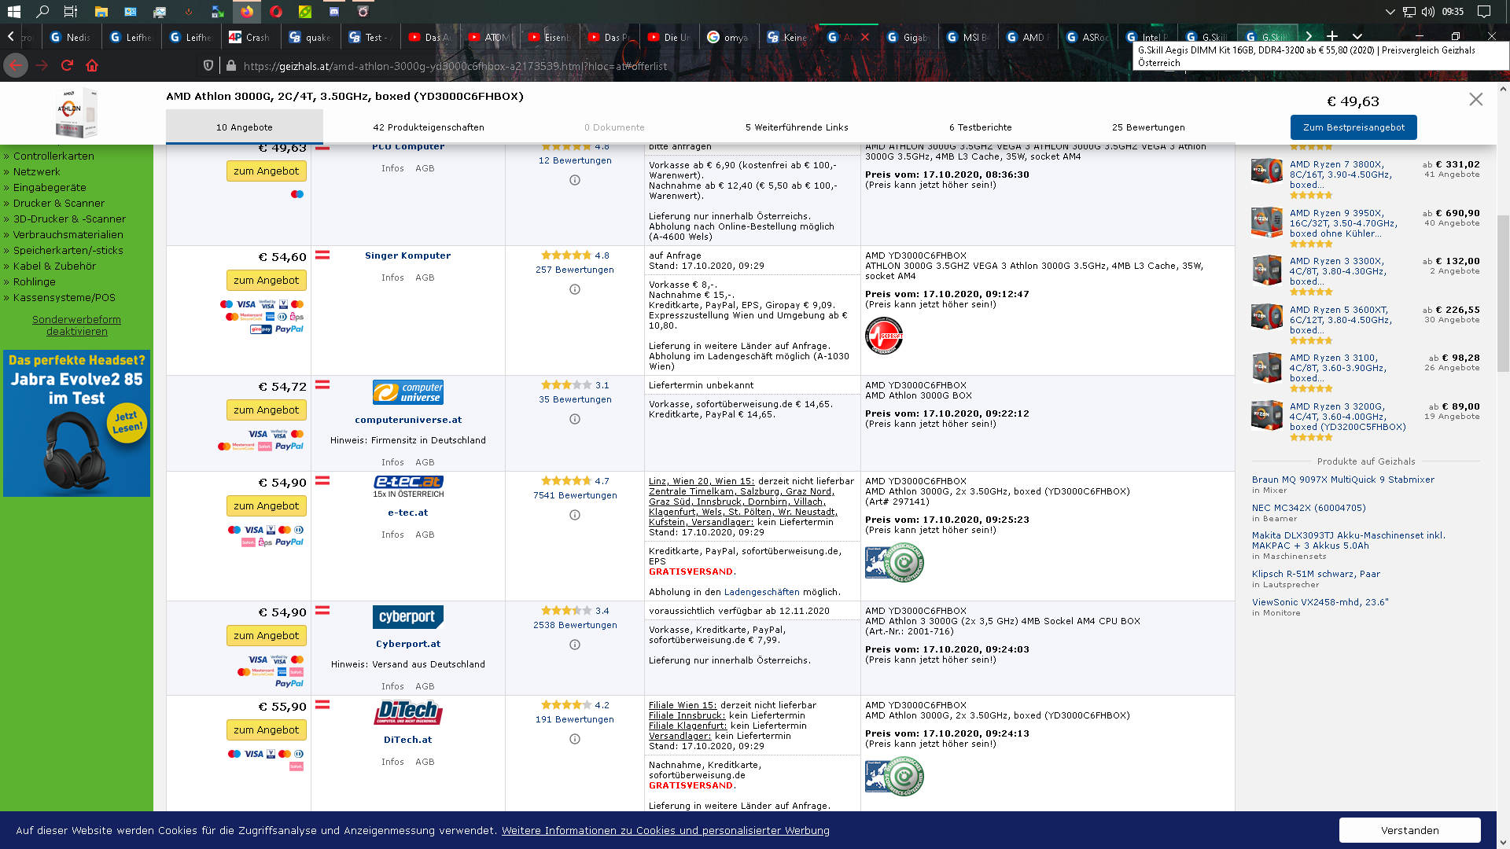Image resolution: width=1510 pixels, height=849 pixels.
Task: Click the Jabra Evolve2 85 ad banner
Action: [x=76, y=423]
